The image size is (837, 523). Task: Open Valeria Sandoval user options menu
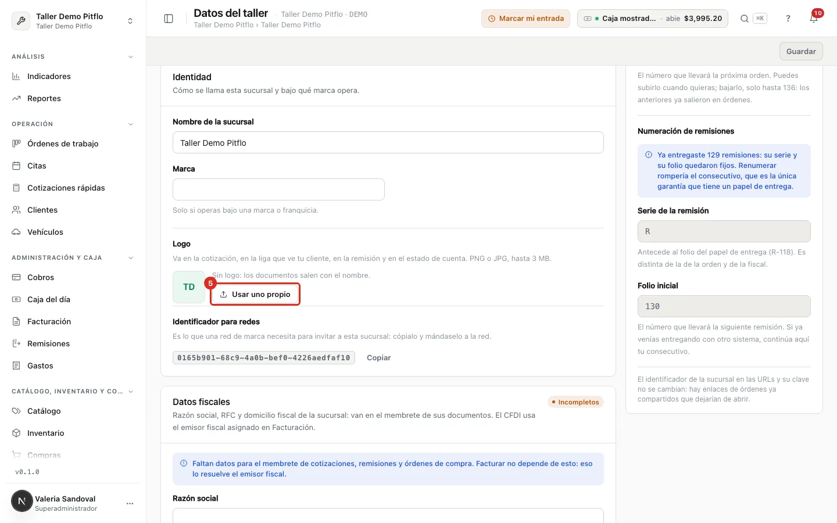tap(130, 503)
